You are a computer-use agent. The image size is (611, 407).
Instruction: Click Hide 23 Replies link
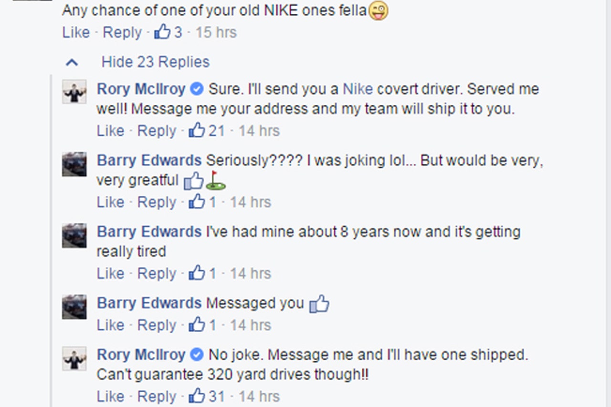point(155,62)
